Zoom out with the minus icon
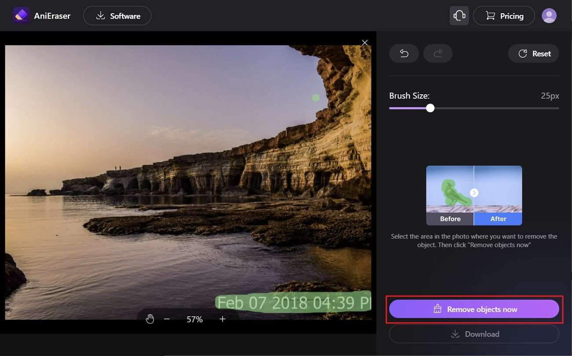Screen dimensions: 572x356 coord(167,319)
